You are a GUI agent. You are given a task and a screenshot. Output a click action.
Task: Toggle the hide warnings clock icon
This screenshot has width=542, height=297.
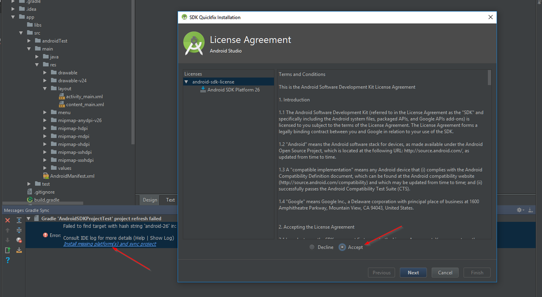19,240
